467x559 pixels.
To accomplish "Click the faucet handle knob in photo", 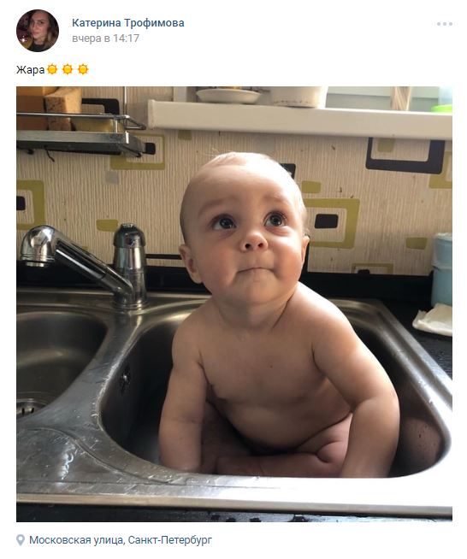I will tap(129, 250).
